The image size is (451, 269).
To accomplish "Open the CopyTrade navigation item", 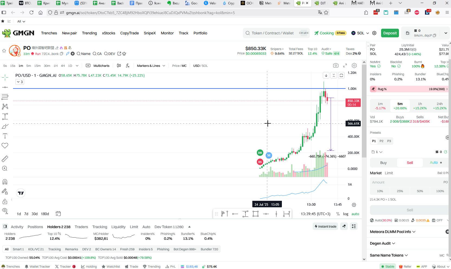I will coord(130,33).
